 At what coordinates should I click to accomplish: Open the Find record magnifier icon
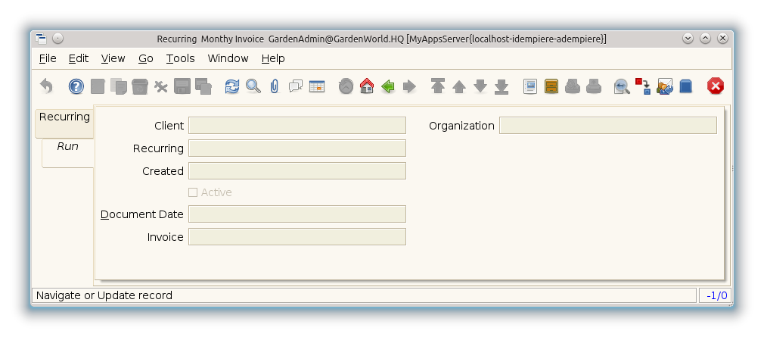pyautogui.click(x=253, y=86)
